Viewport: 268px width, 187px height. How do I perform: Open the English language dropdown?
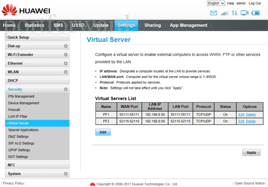point(216,3)
